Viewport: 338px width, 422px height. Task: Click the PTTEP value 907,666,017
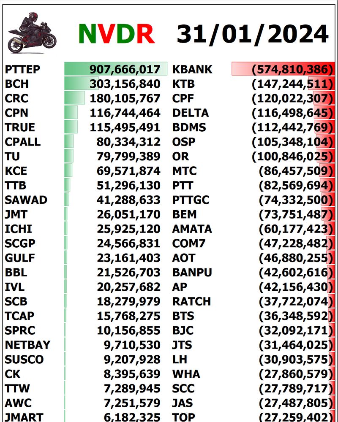click(125, 70)
